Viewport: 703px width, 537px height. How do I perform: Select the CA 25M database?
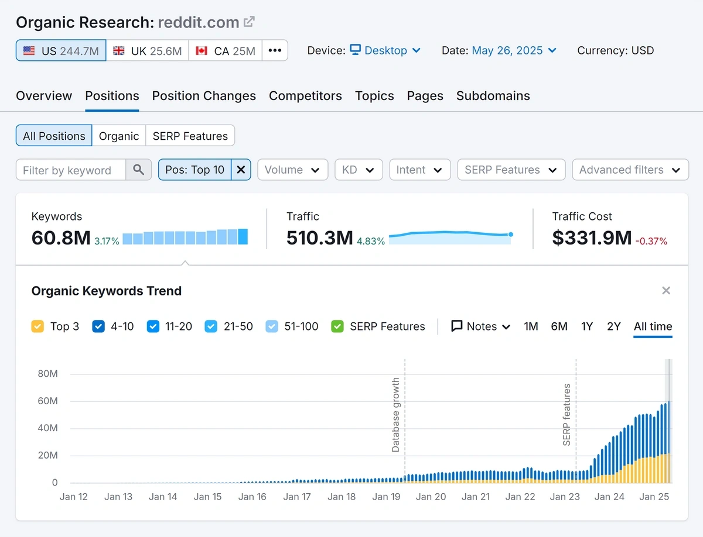(226, 50)
